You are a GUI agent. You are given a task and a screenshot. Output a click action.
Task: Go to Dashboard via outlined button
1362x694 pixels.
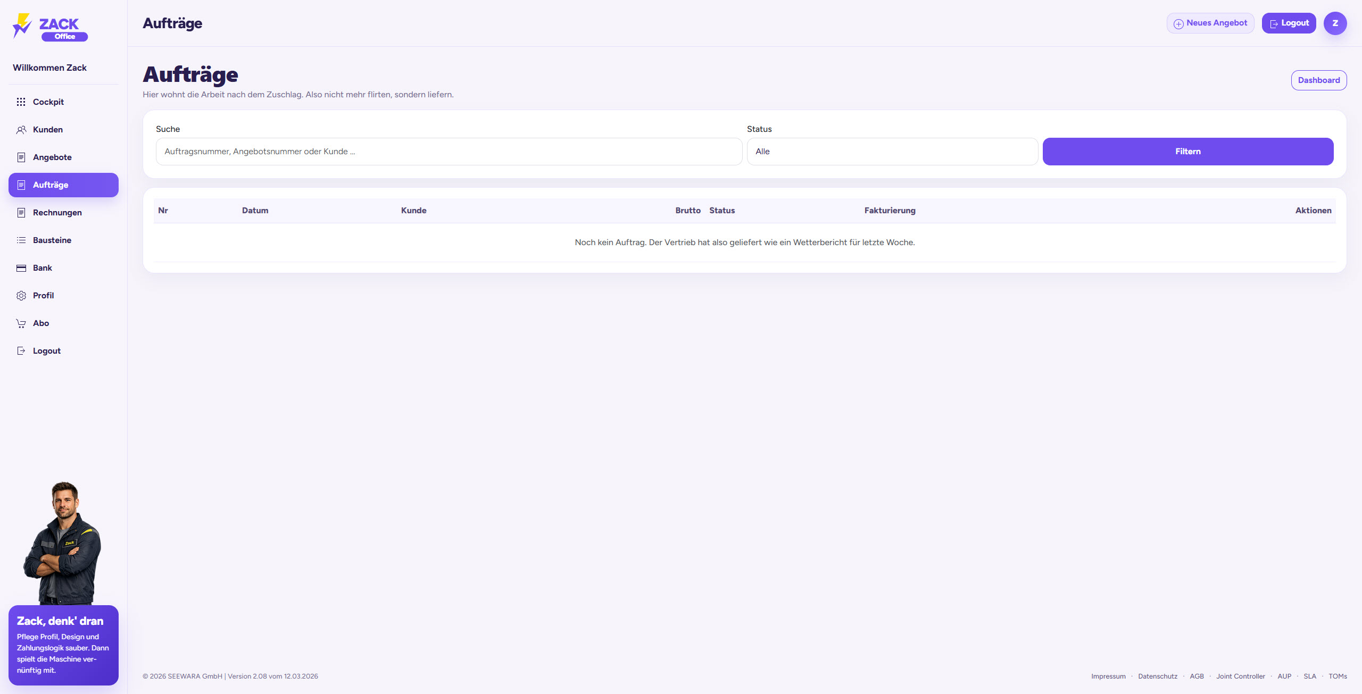click(1318, 80)
